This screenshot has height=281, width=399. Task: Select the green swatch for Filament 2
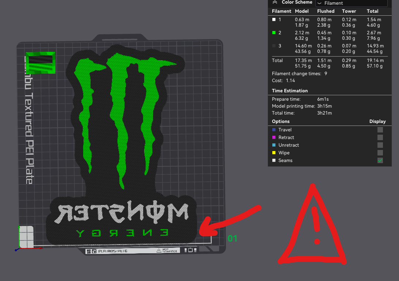coord(273,32)
